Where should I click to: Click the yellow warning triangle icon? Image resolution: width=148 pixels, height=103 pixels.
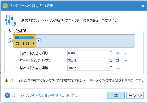(6, 80)
